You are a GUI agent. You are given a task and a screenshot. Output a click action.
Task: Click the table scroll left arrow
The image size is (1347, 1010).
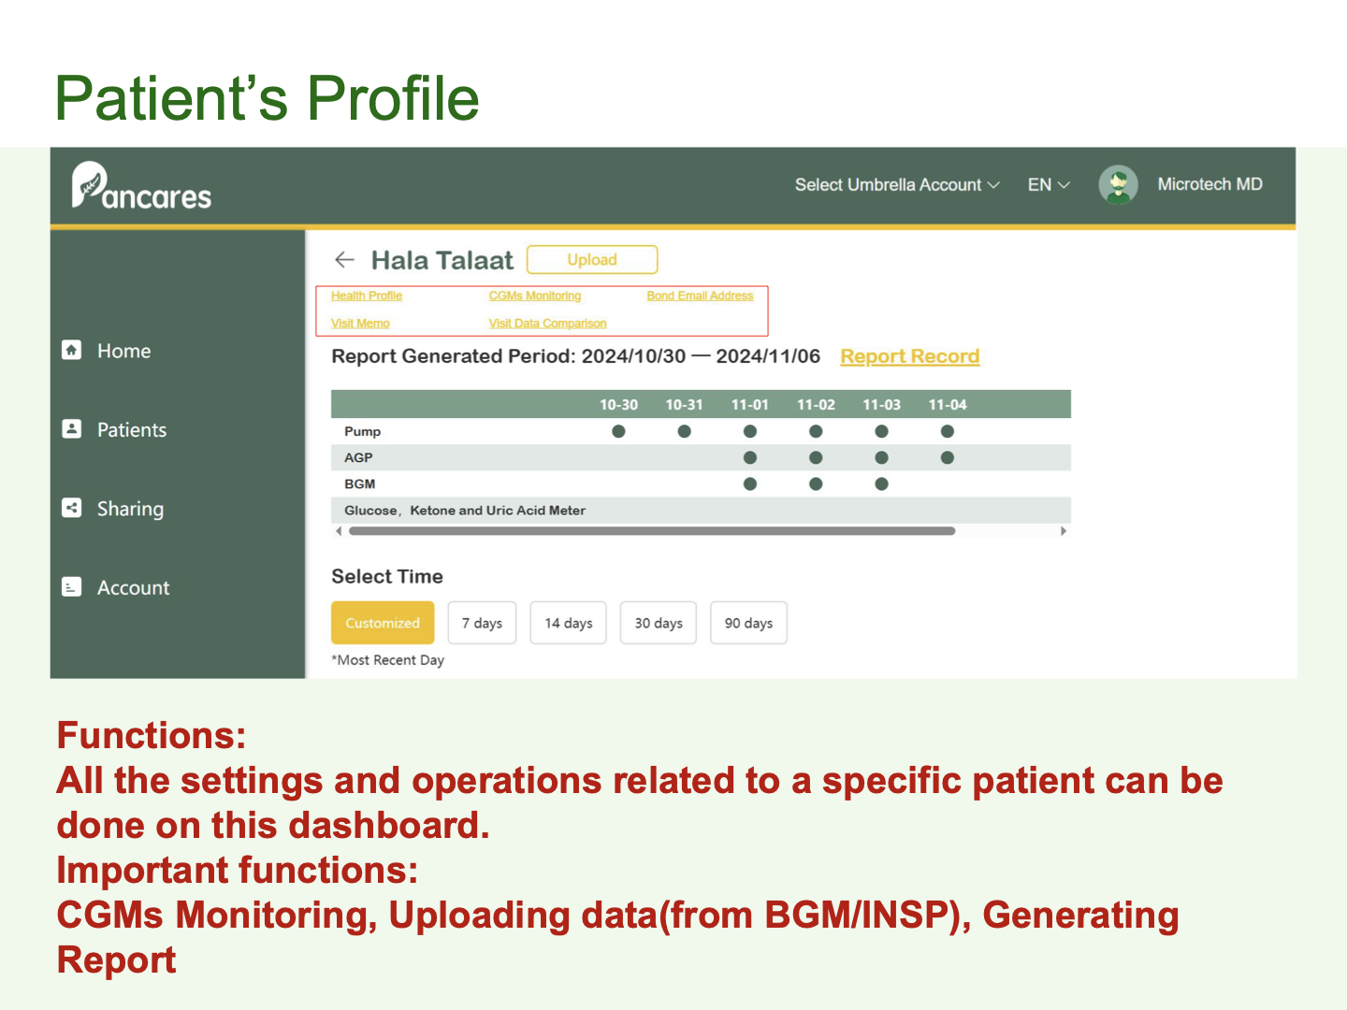[x=339, y=531]
